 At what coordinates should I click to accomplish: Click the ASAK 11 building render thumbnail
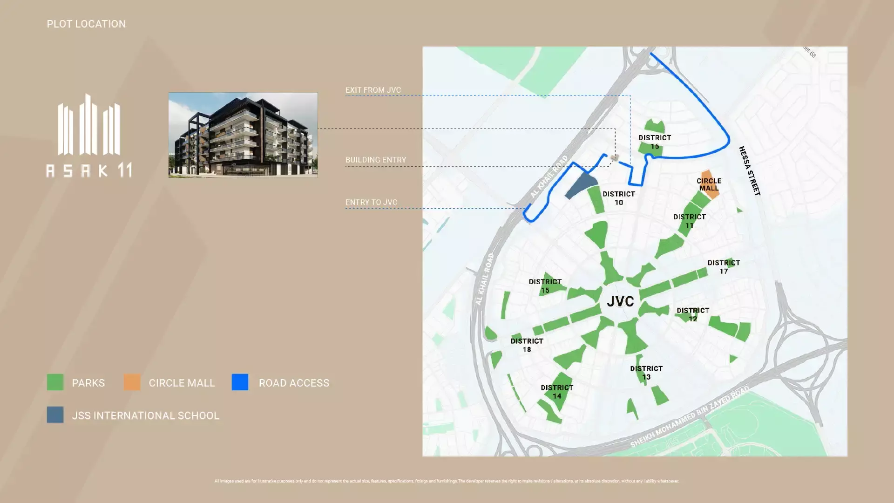pyautogui.click(x=242, y=135)
